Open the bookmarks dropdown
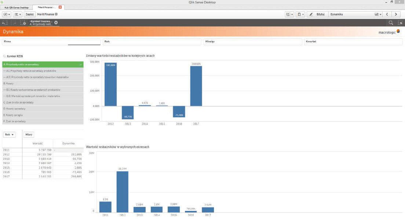The width and height of the screenshot is (405, 219). (300, 14)
